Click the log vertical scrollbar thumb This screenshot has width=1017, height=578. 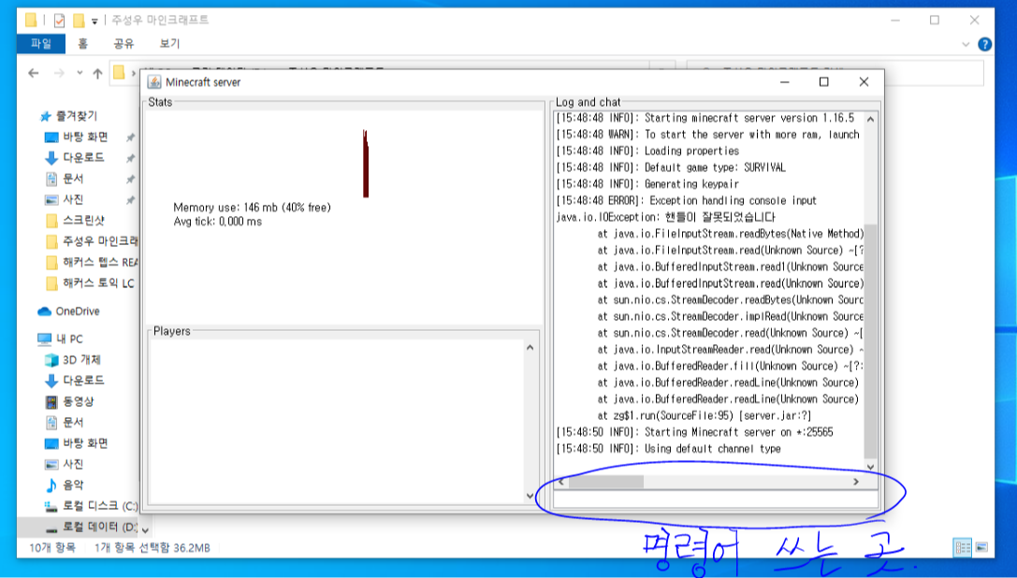pos(870,341)
